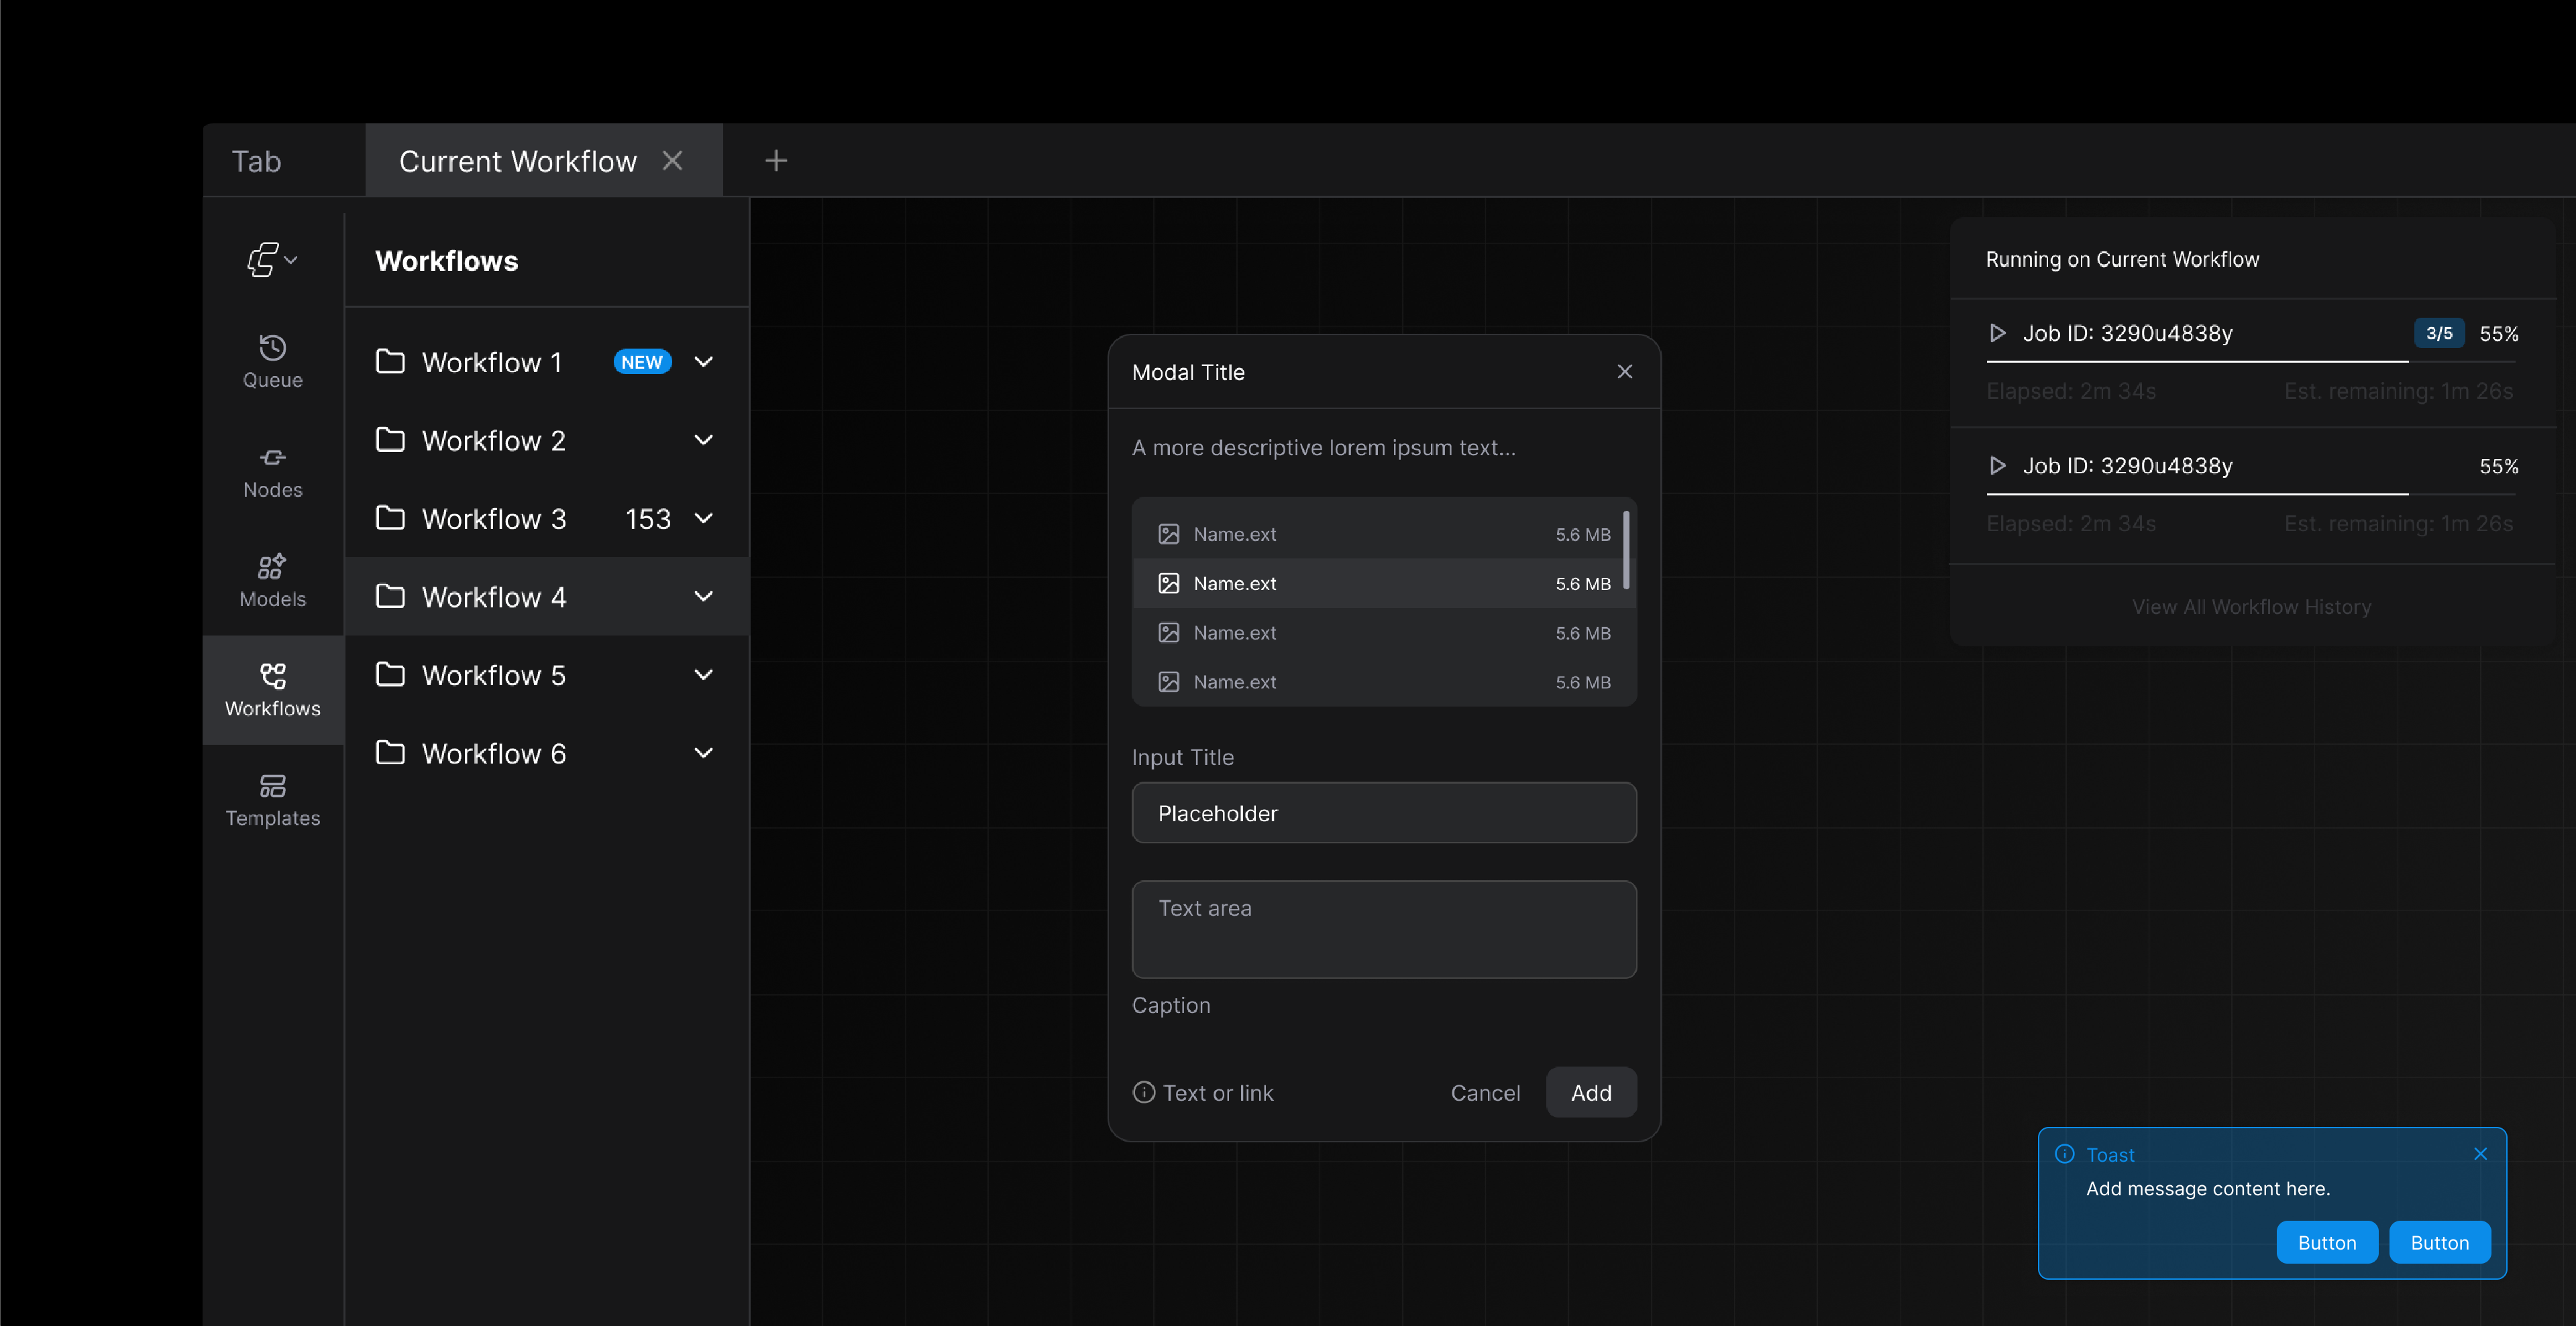Open the Templates panel
The height and width of the screenshot is (1326, 2576).
272,799
